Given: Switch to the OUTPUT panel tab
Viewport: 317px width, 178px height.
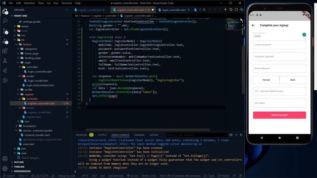Looking at the screenshot, I should pyautogui.click(x=103, y=135).
